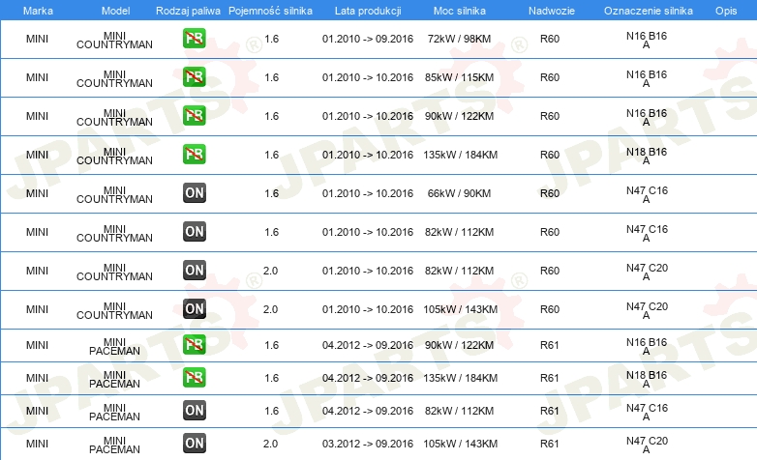Click the diesel ON icon in the 66kW / 90KM row
This screenshot has width=757, height=460.
[194, 193]
